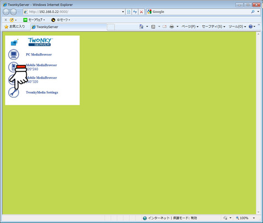Screen dimensions: 263x223
Task: Open the TwonkyMedia Settings link
Action: 42,92
